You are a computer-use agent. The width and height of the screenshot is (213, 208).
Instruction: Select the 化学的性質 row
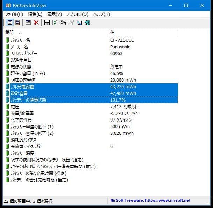(92, 120)
